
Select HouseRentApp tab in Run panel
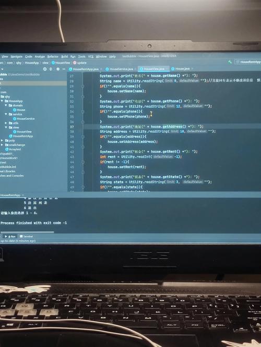[10, 195]
